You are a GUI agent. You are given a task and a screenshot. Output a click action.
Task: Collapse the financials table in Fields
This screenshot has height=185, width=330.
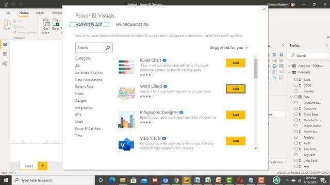290,72
